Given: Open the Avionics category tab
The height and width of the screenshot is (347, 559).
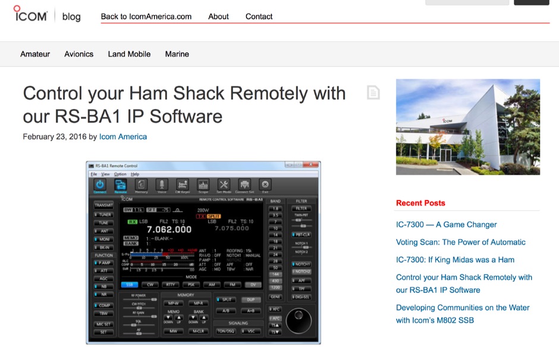Looking at the screenshot, I should (78, 54).
